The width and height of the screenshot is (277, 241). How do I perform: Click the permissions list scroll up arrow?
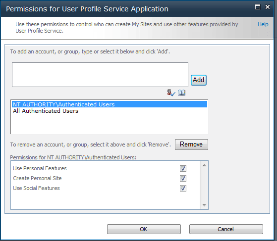tap(204, 165)
